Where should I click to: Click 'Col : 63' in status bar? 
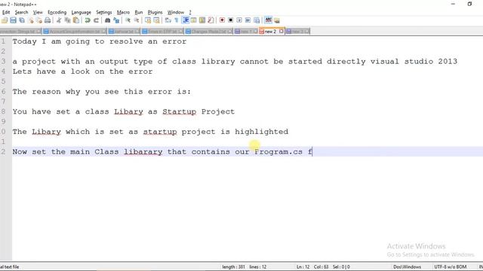[x=321, y=266]
